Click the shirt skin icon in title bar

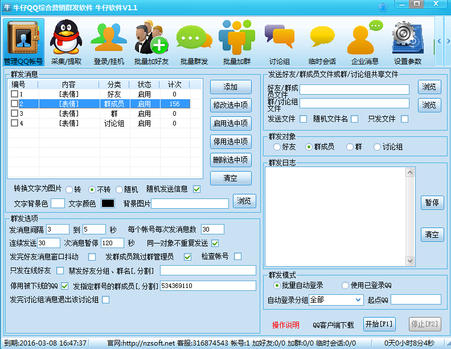pos(383,7)
